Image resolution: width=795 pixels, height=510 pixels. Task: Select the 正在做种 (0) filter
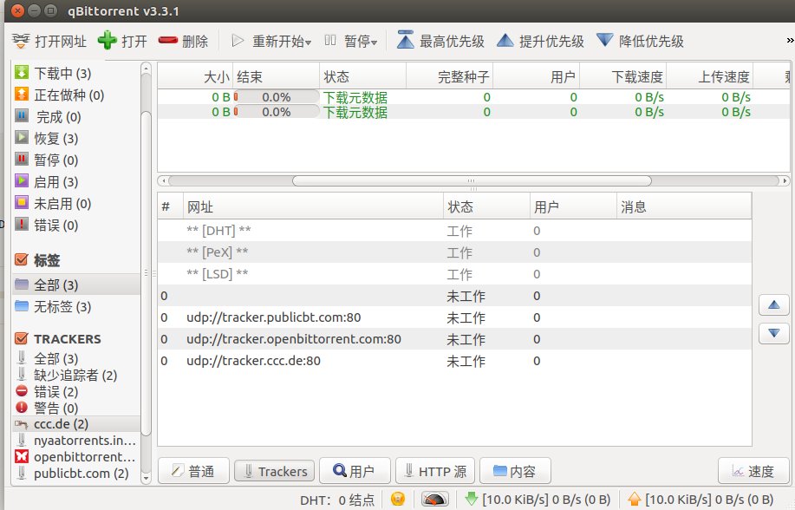[x=76, y=95]
